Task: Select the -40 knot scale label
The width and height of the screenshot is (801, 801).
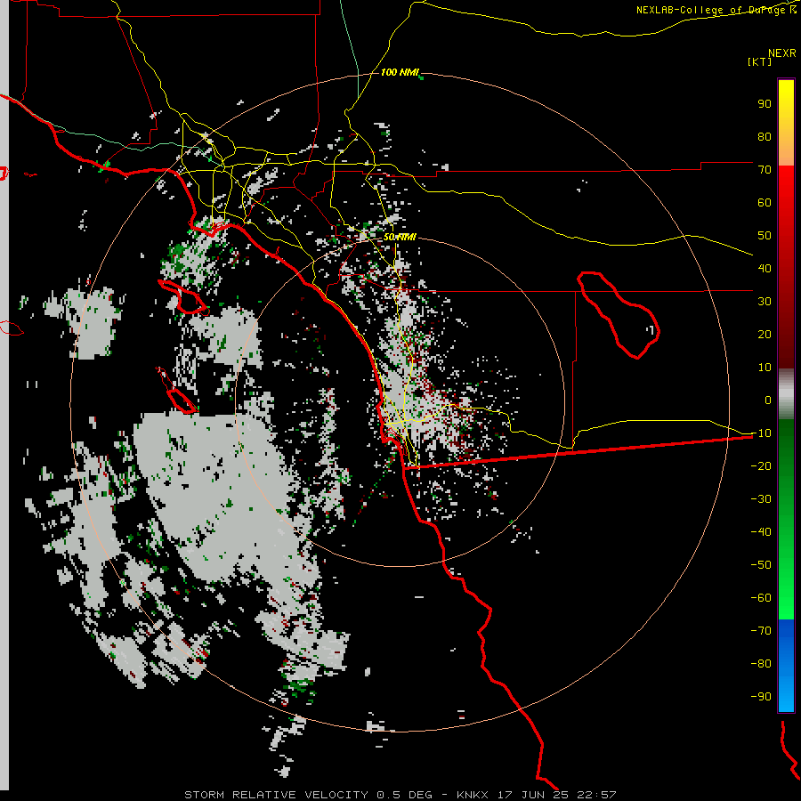Action: (x=761, y=532)
